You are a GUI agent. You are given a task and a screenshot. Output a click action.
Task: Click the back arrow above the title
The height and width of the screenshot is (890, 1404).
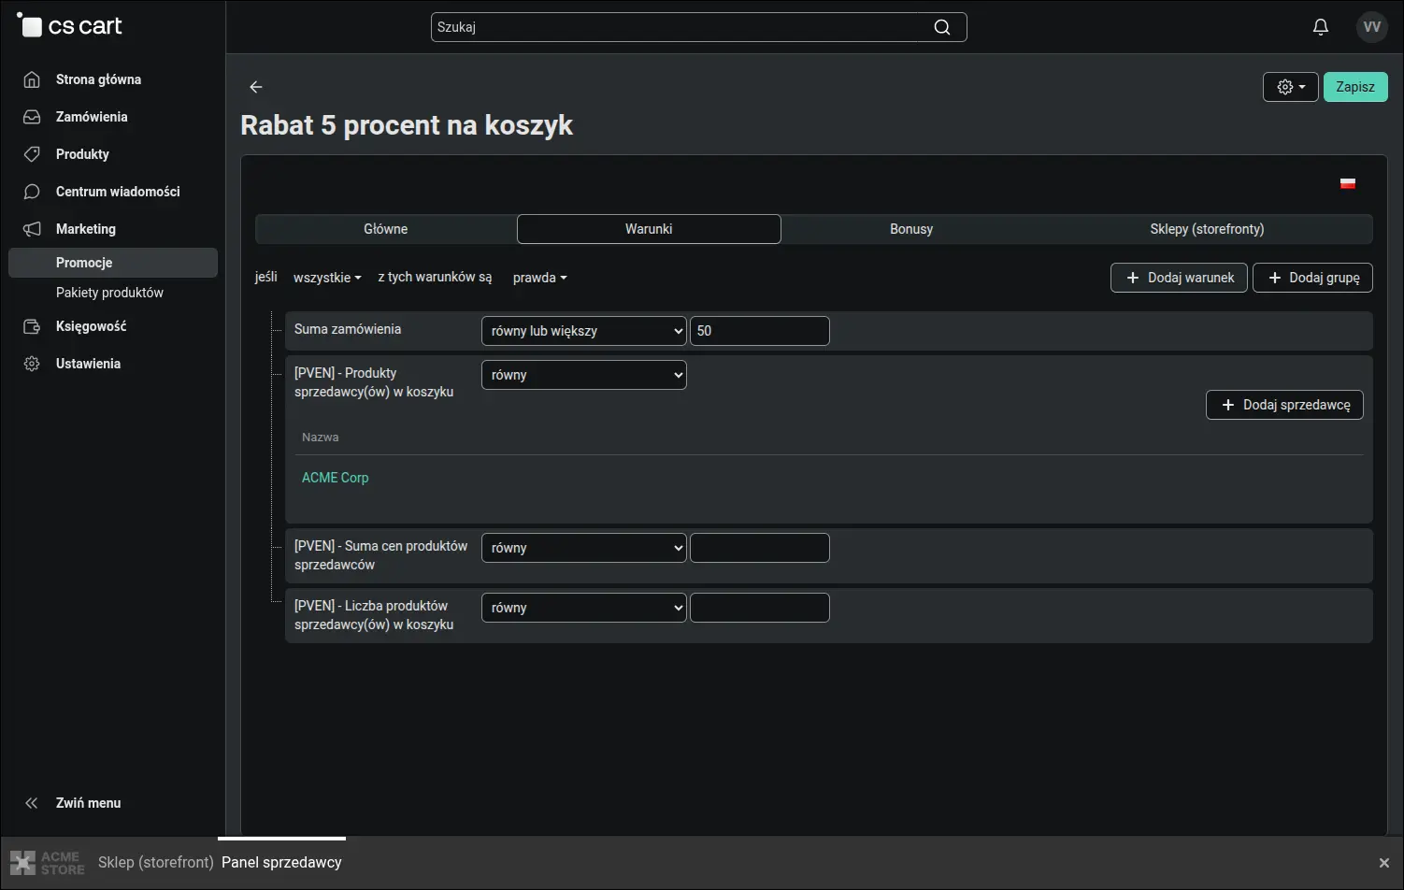(x=256, y=87)
